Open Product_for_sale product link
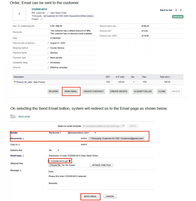This screenshot has height=201, width=196. click(24, 82)
